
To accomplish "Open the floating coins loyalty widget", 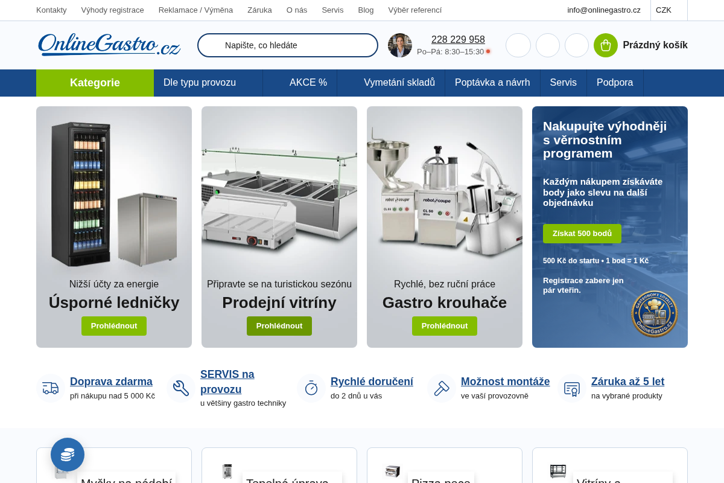I will (x=68, y=455).
